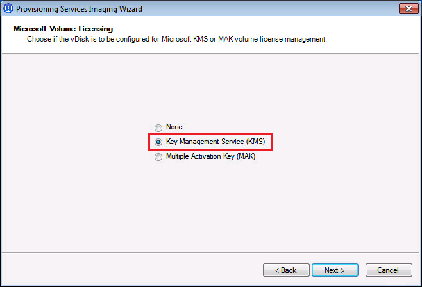Click empty gray area below the MAK option
This screenshot has height=287, width=422.
tap(210, 205)
